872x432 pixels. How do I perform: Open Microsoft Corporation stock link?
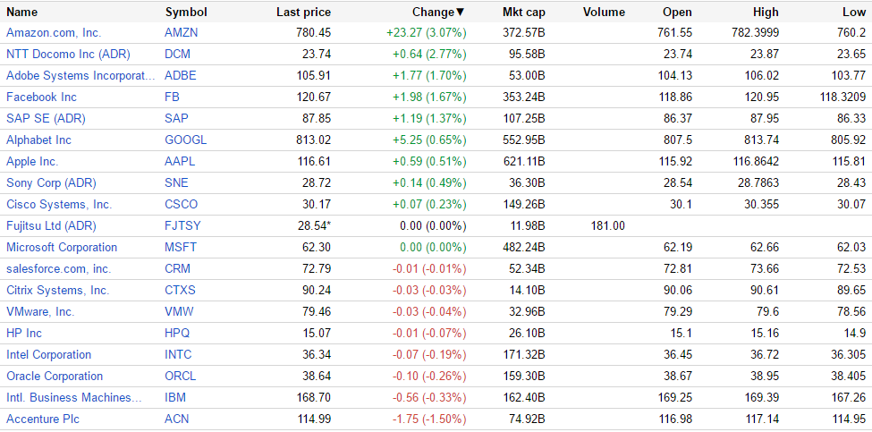62,248
